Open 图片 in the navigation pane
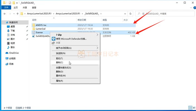The image size is (196, 111). coord(13,39)
